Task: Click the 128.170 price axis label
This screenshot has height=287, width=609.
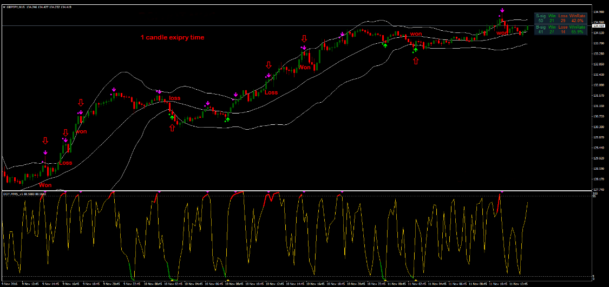Action: coord(599,179)
